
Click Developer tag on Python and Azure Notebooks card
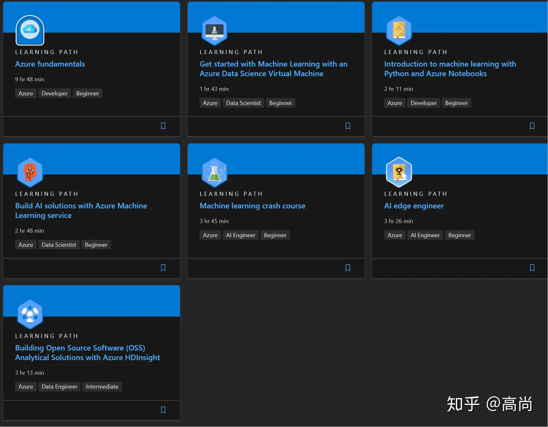[424, 103]
